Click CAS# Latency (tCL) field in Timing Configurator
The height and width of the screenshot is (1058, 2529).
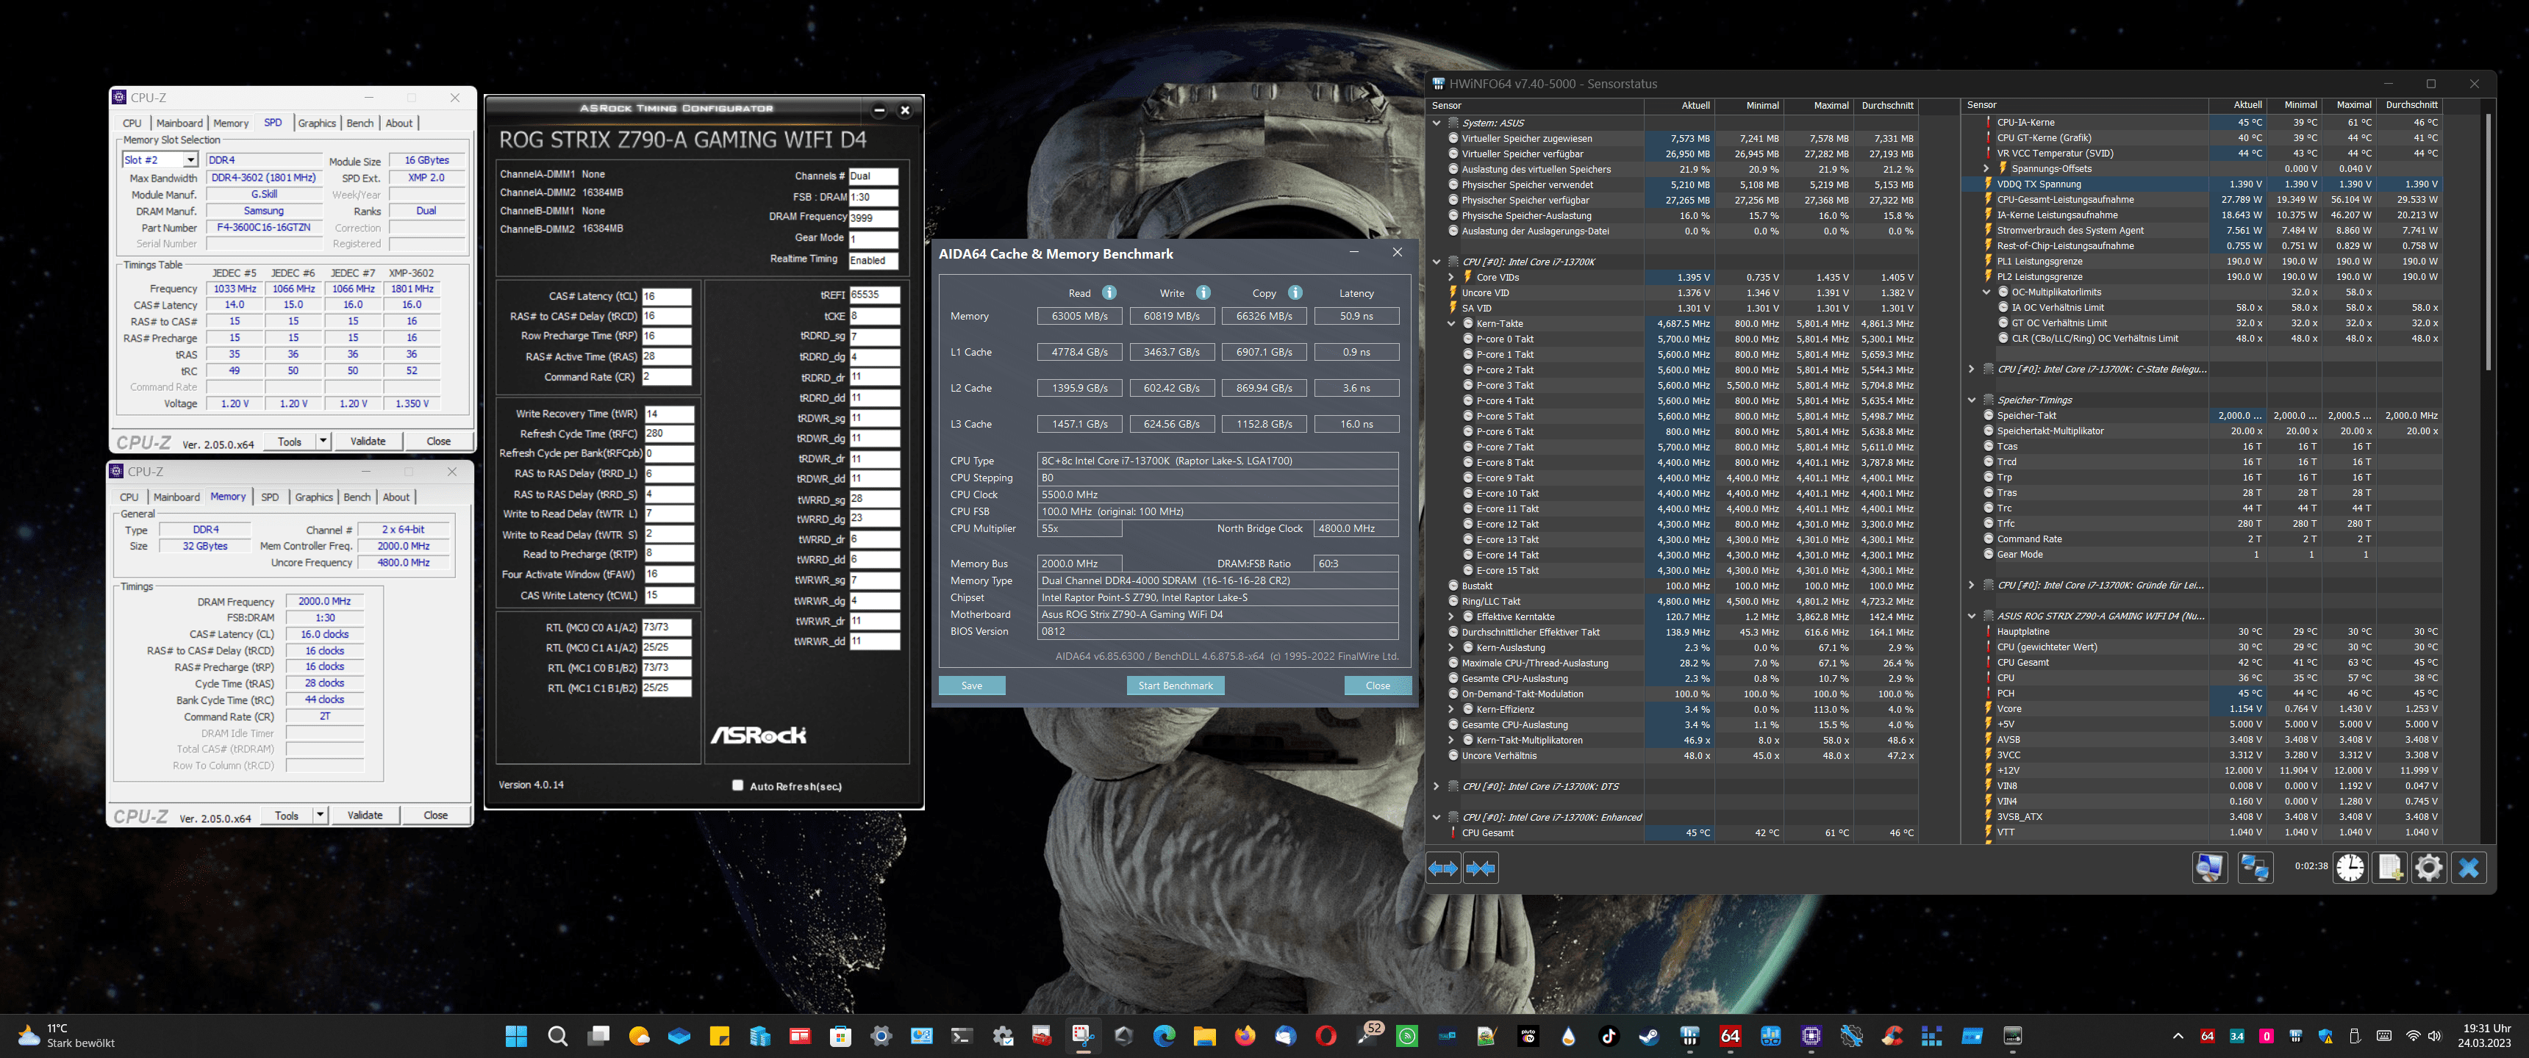667,296
